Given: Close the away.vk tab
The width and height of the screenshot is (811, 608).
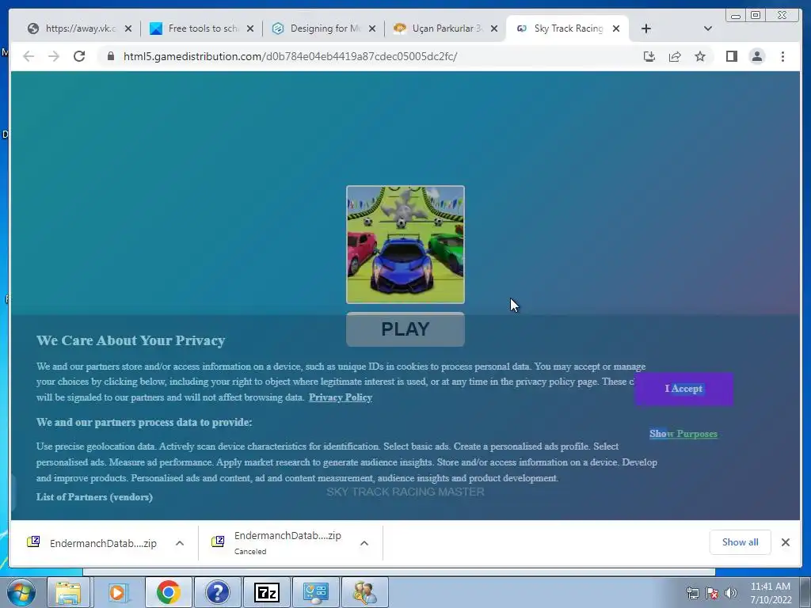Looking at the screenshot, I should click(x=128, y=28).
